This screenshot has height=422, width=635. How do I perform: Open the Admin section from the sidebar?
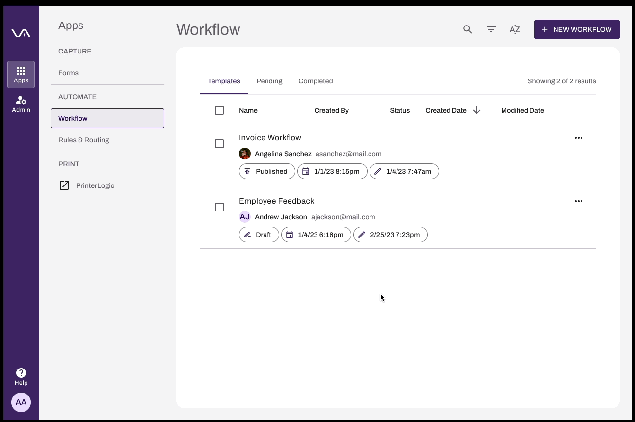point(21,104)
